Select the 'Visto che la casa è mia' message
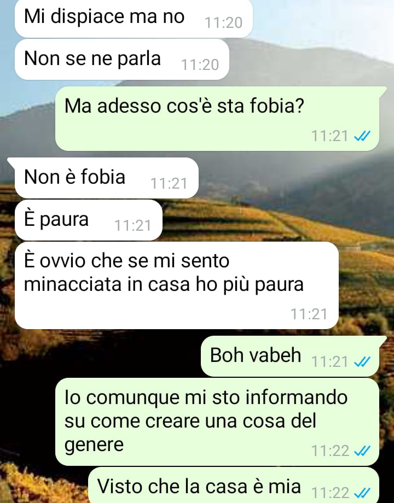 click(234, 485)
